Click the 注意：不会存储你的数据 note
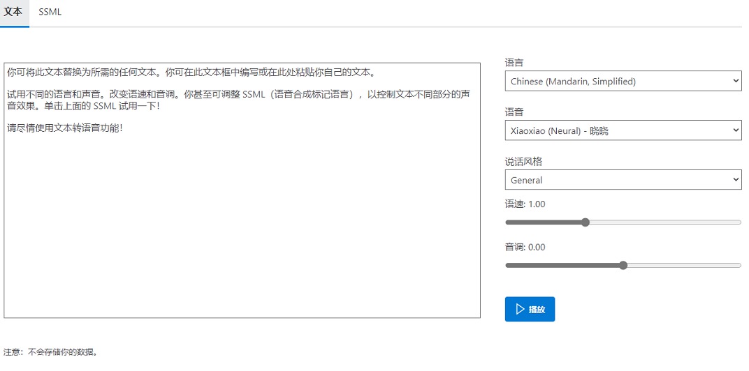 [50, 352]
